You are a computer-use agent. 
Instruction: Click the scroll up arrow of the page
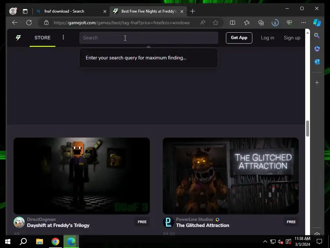(x=307, y=33)
